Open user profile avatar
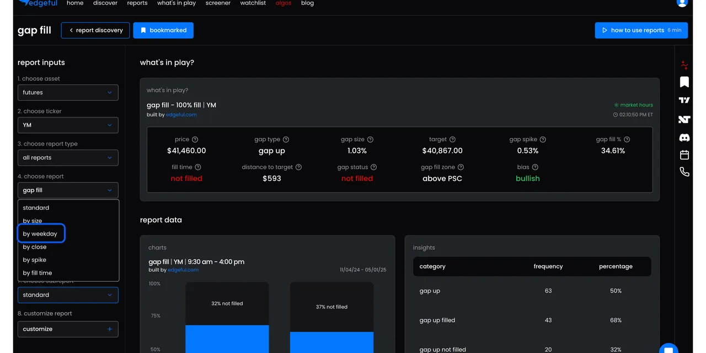The image size is (706, 353). pos(682,2)
